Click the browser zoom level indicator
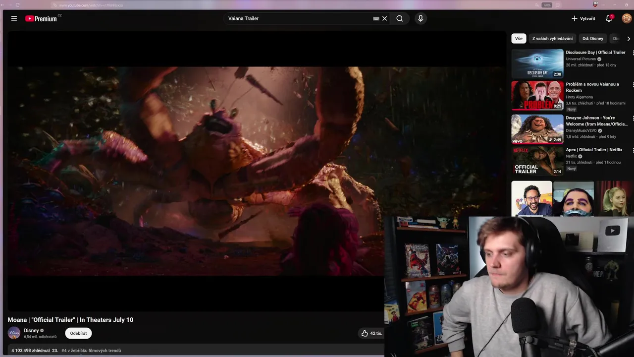The width and height of the screenshot is (634, 357). click(x=547, y=5)
